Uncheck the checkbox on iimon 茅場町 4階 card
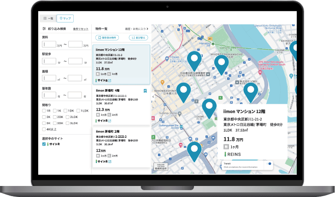This screenshot has height=197, width=335. pos(145,91)
